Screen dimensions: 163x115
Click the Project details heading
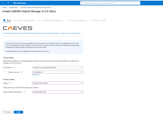(x=9, y=58)
